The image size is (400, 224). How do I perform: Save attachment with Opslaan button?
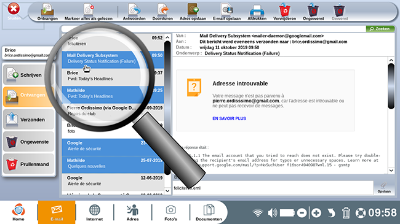pyautogui.click(x=384, y=188)
